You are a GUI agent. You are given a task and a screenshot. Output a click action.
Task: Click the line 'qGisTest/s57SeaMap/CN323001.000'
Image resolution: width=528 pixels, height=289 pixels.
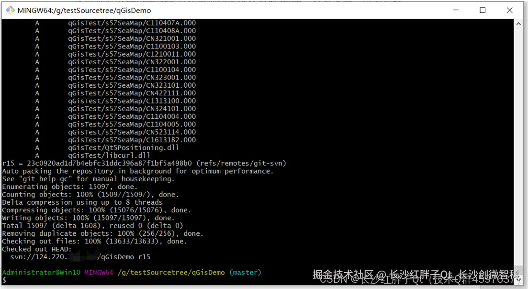pyautogui.click(x=132, y=77)
